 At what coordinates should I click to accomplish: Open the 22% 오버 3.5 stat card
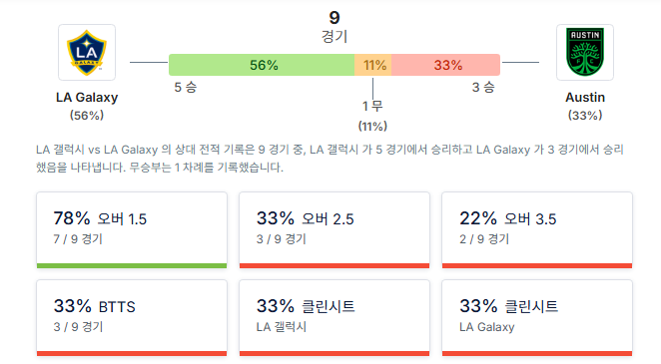[537, 230]
